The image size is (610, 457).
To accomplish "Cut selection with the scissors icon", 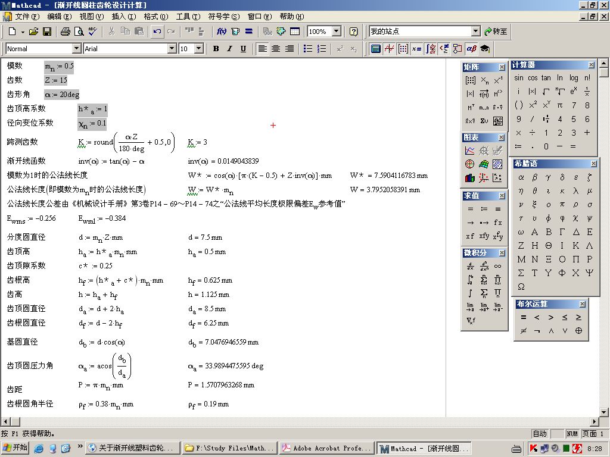I will coord(111,32).
